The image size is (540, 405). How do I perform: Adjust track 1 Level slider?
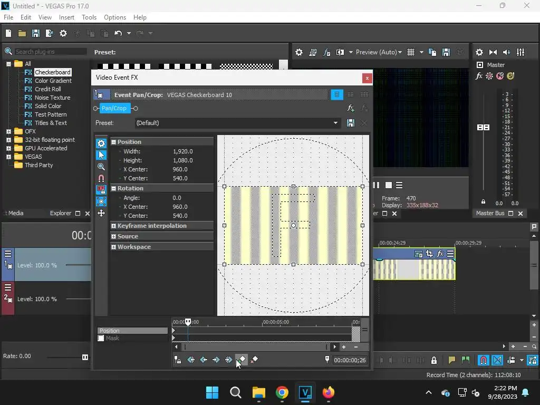pos(79,265)
